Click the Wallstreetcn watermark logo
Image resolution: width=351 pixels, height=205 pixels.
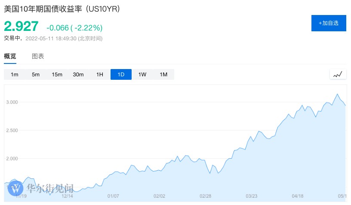(17, 188)
